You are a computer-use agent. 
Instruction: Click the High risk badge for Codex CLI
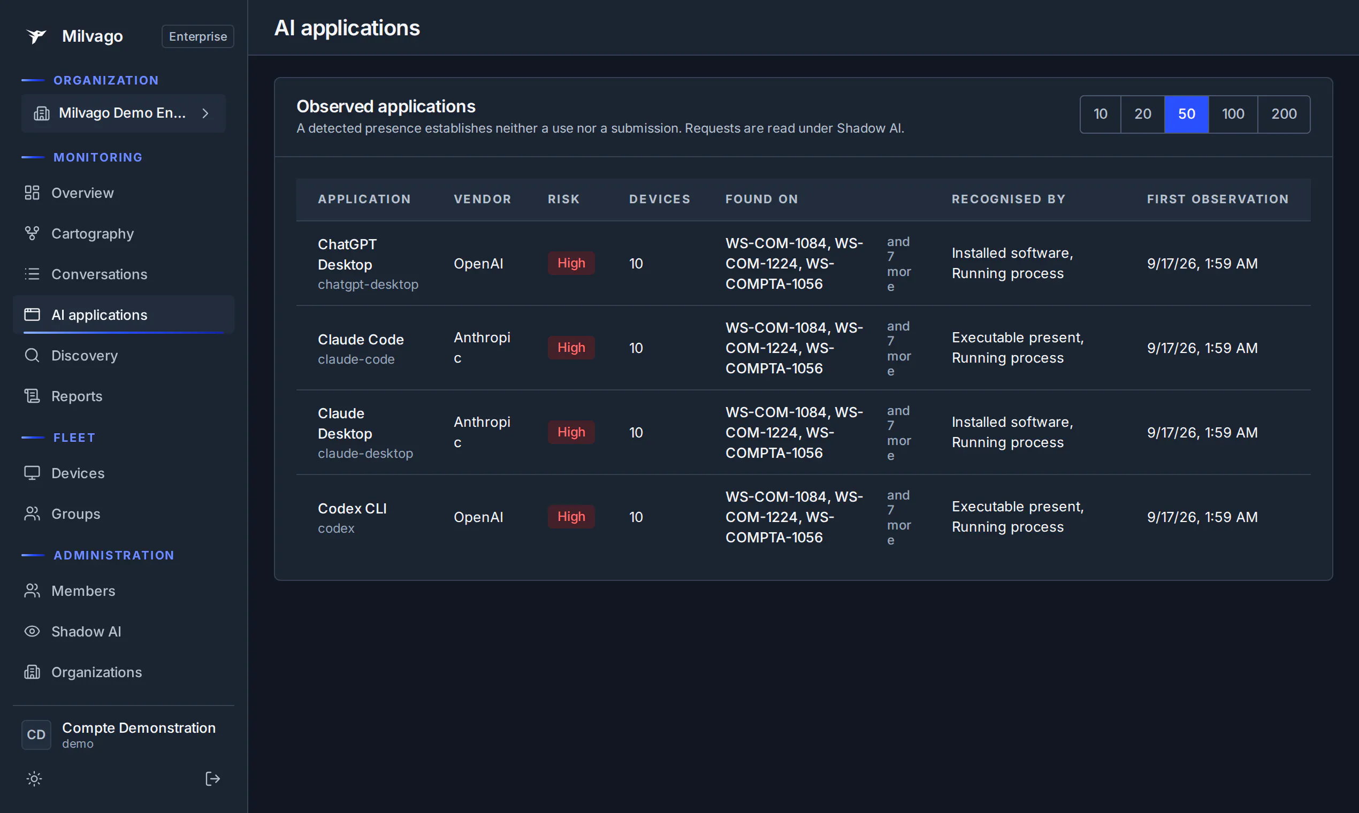pos(571,516)
